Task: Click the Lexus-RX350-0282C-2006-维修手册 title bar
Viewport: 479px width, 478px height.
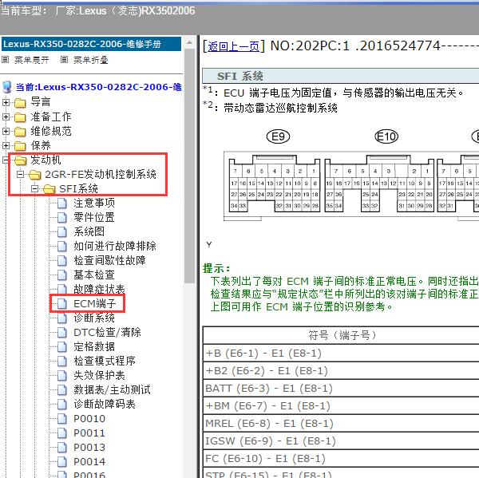Action: pyautogui.click(x=91, y=44)
